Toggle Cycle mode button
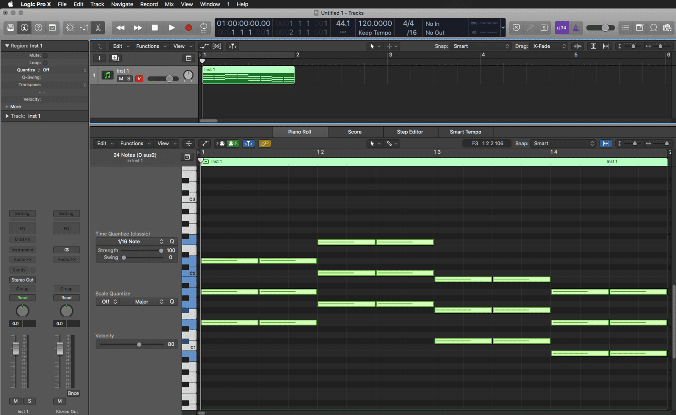Image resolution: width=676 pixels, height=415 pixels. 204,28
